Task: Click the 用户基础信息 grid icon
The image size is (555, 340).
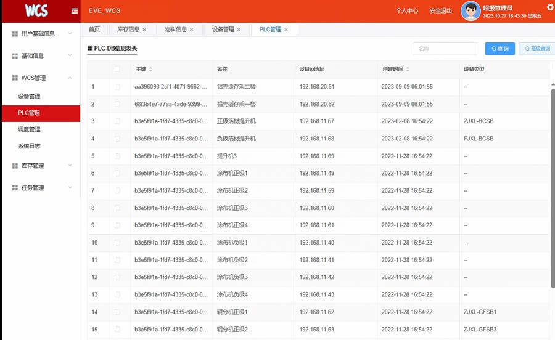Action: (15, 34)
